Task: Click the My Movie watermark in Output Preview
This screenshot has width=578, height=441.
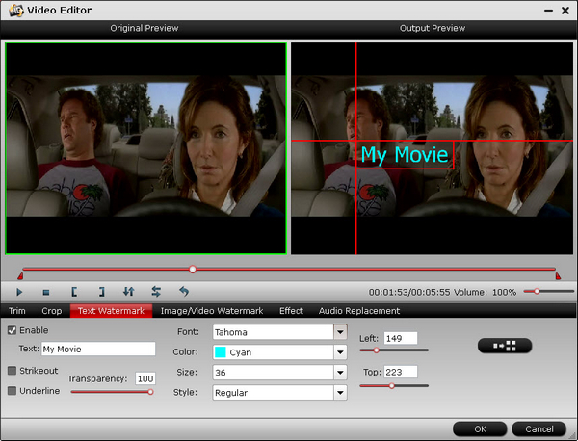Action: [x=405, y=155]
